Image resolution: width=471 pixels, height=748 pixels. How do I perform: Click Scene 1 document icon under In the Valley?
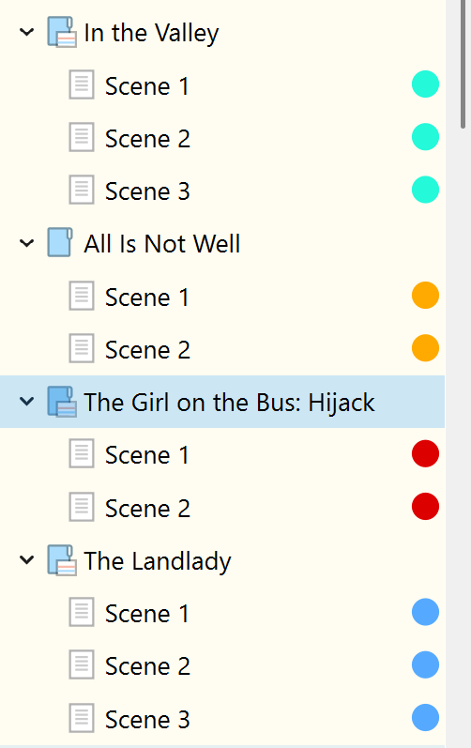coord(82,84)
